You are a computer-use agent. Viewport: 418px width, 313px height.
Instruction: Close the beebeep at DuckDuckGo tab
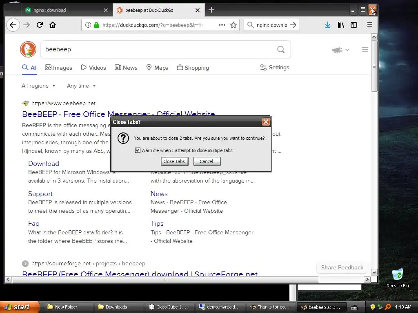coord(198,10)
